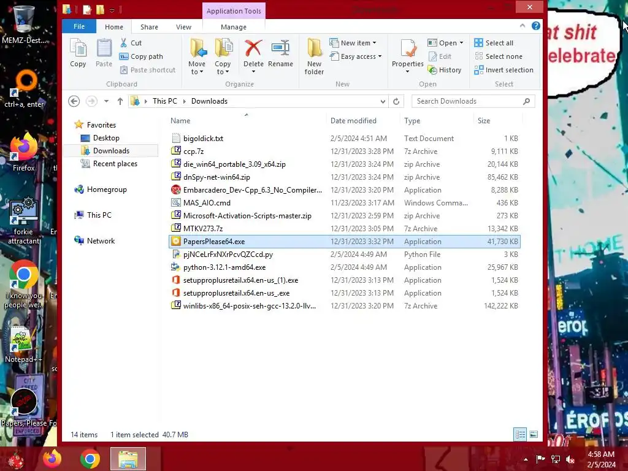This screenshot has width=628, height=471.
Task: Go up one folder level arrow
Action: click(x=120, y=101)
